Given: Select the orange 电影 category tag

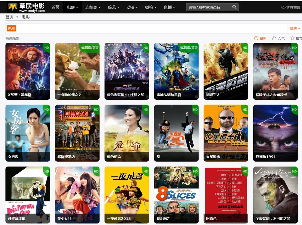Looking at the screenshot, I should point(12,29).
